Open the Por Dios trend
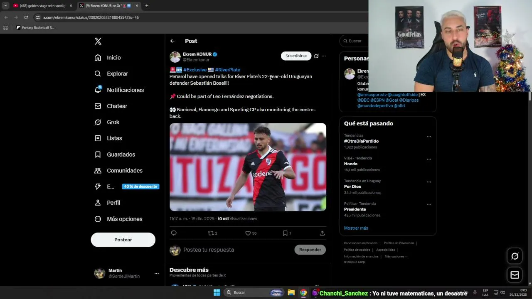 (352, 187)
